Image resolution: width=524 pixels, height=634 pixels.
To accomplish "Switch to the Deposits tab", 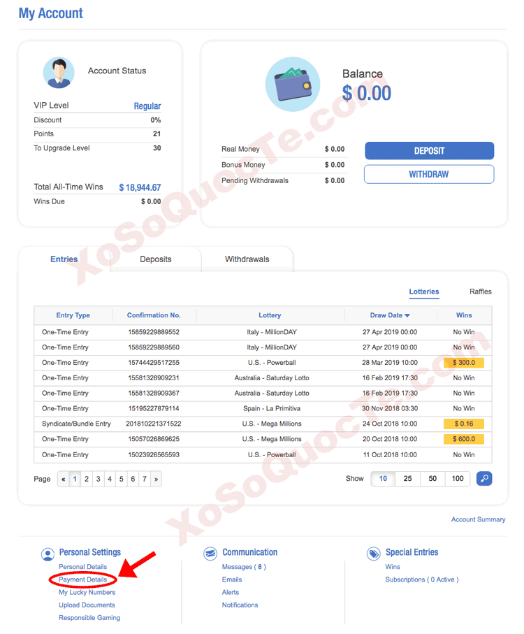I will [155, 259].
